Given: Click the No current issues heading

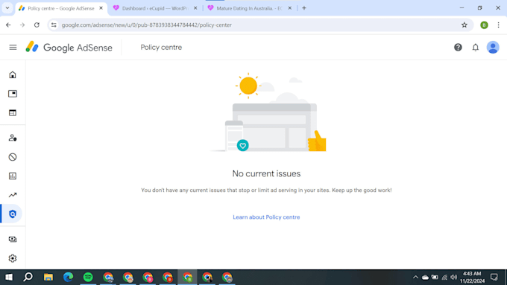Looking at the screenshot, I should click(x=266, y=173).
